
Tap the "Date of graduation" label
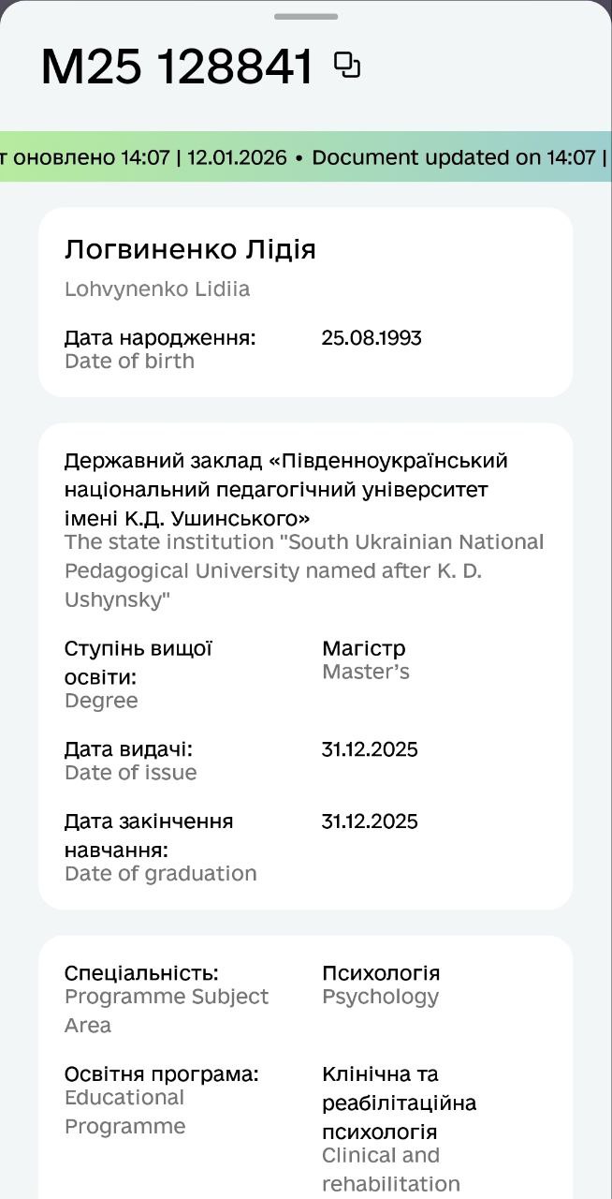[x=160, y=874]
